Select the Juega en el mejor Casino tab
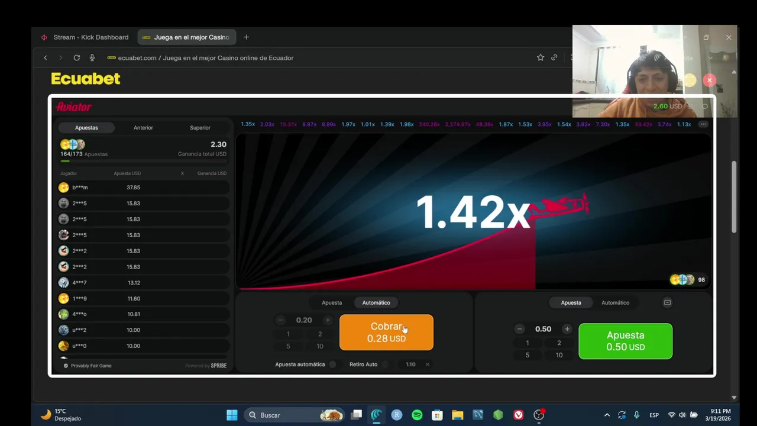The image size is (757, 426). coord(187,37)
